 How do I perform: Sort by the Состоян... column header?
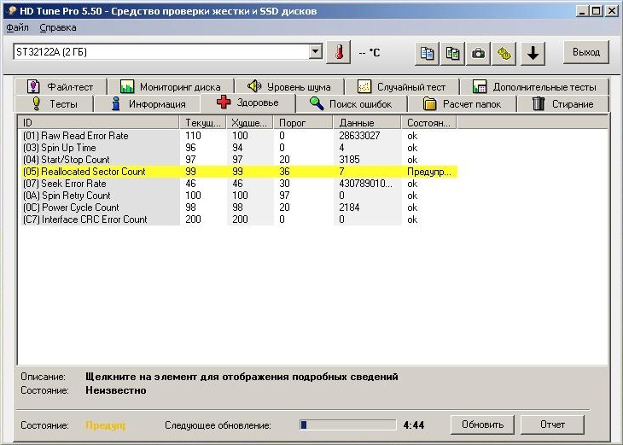coord(428,123)
